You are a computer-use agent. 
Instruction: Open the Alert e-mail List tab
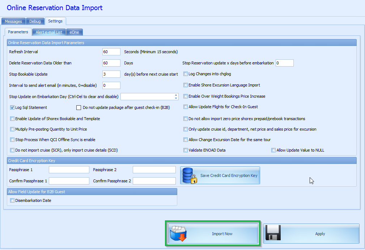point(49,32)
